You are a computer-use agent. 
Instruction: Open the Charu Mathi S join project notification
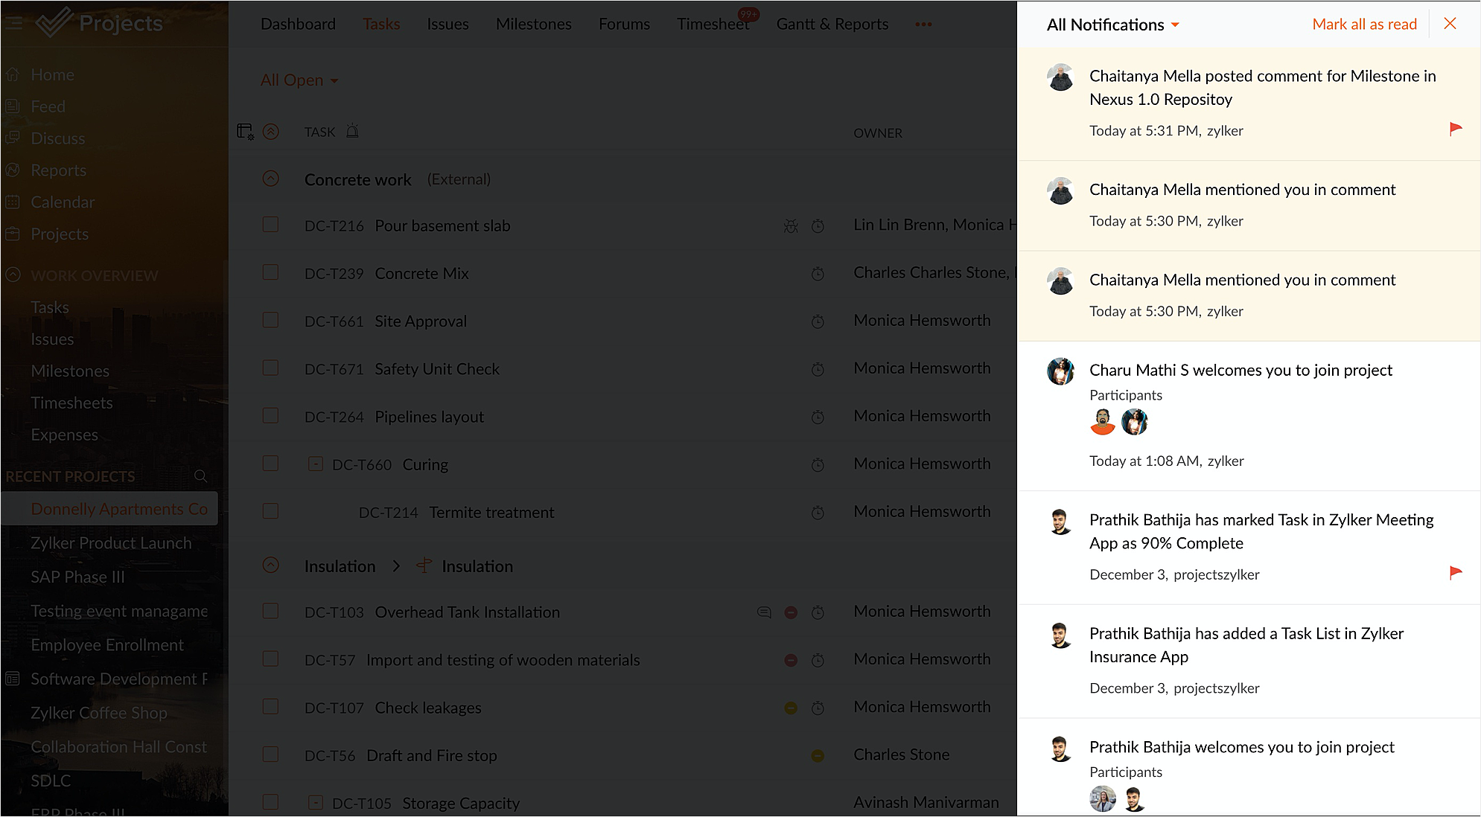pos(1240,370)
